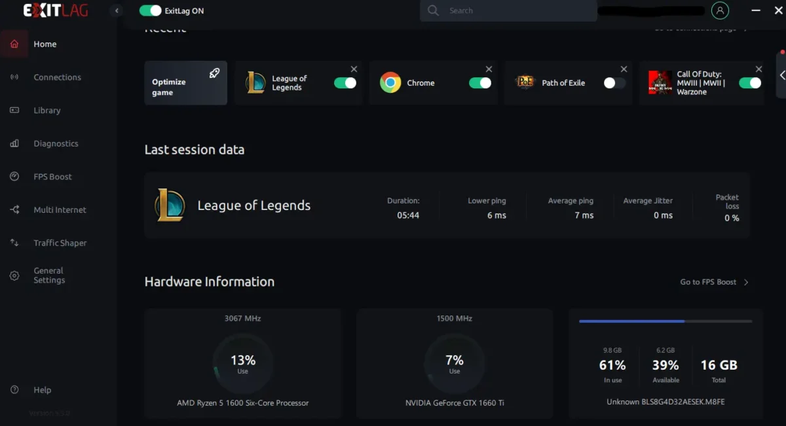Click the 13% CPU usage gauge
786x426 pixels.
click(243, 364)
